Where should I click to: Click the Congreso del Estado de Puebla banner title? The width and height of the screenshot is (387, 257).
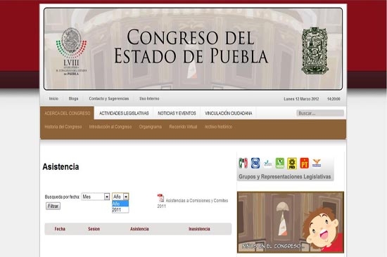[x=191, y=47]
